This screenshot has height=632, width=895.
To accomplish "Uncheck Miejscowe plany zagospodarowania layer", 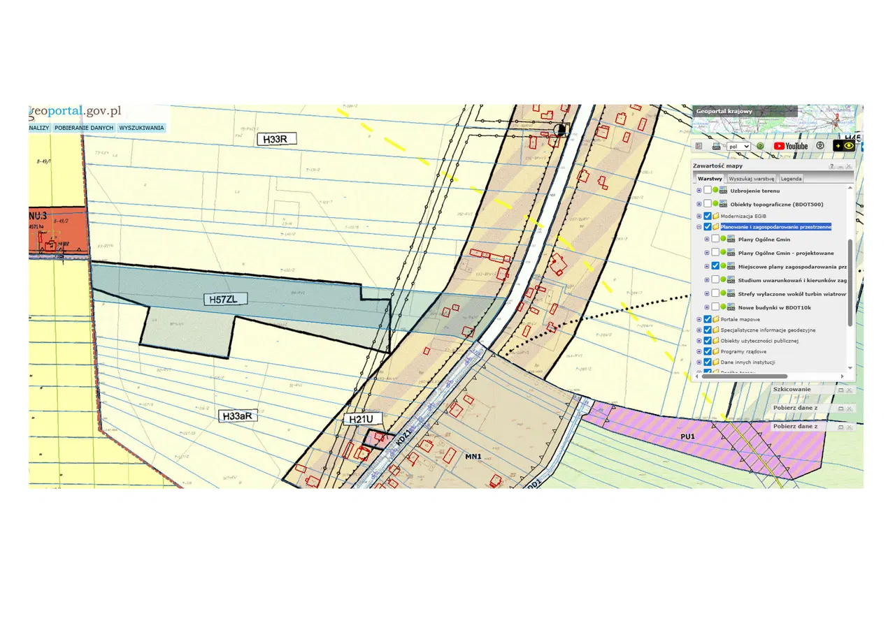I will [715, 266].
